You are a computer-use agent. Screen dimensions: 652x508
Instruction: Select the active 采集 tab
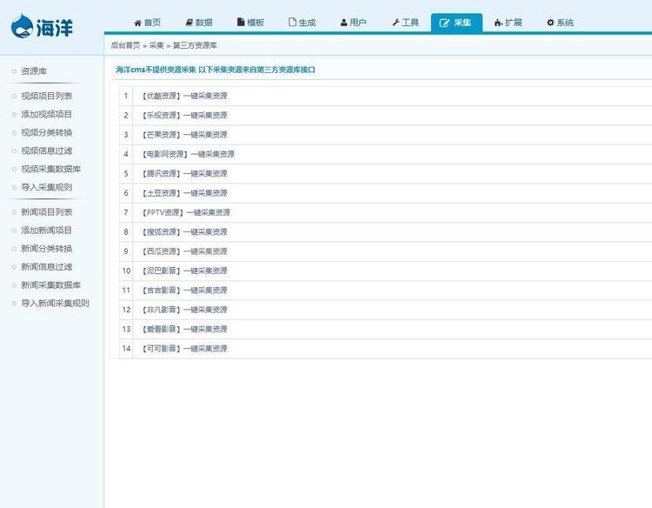456,23
